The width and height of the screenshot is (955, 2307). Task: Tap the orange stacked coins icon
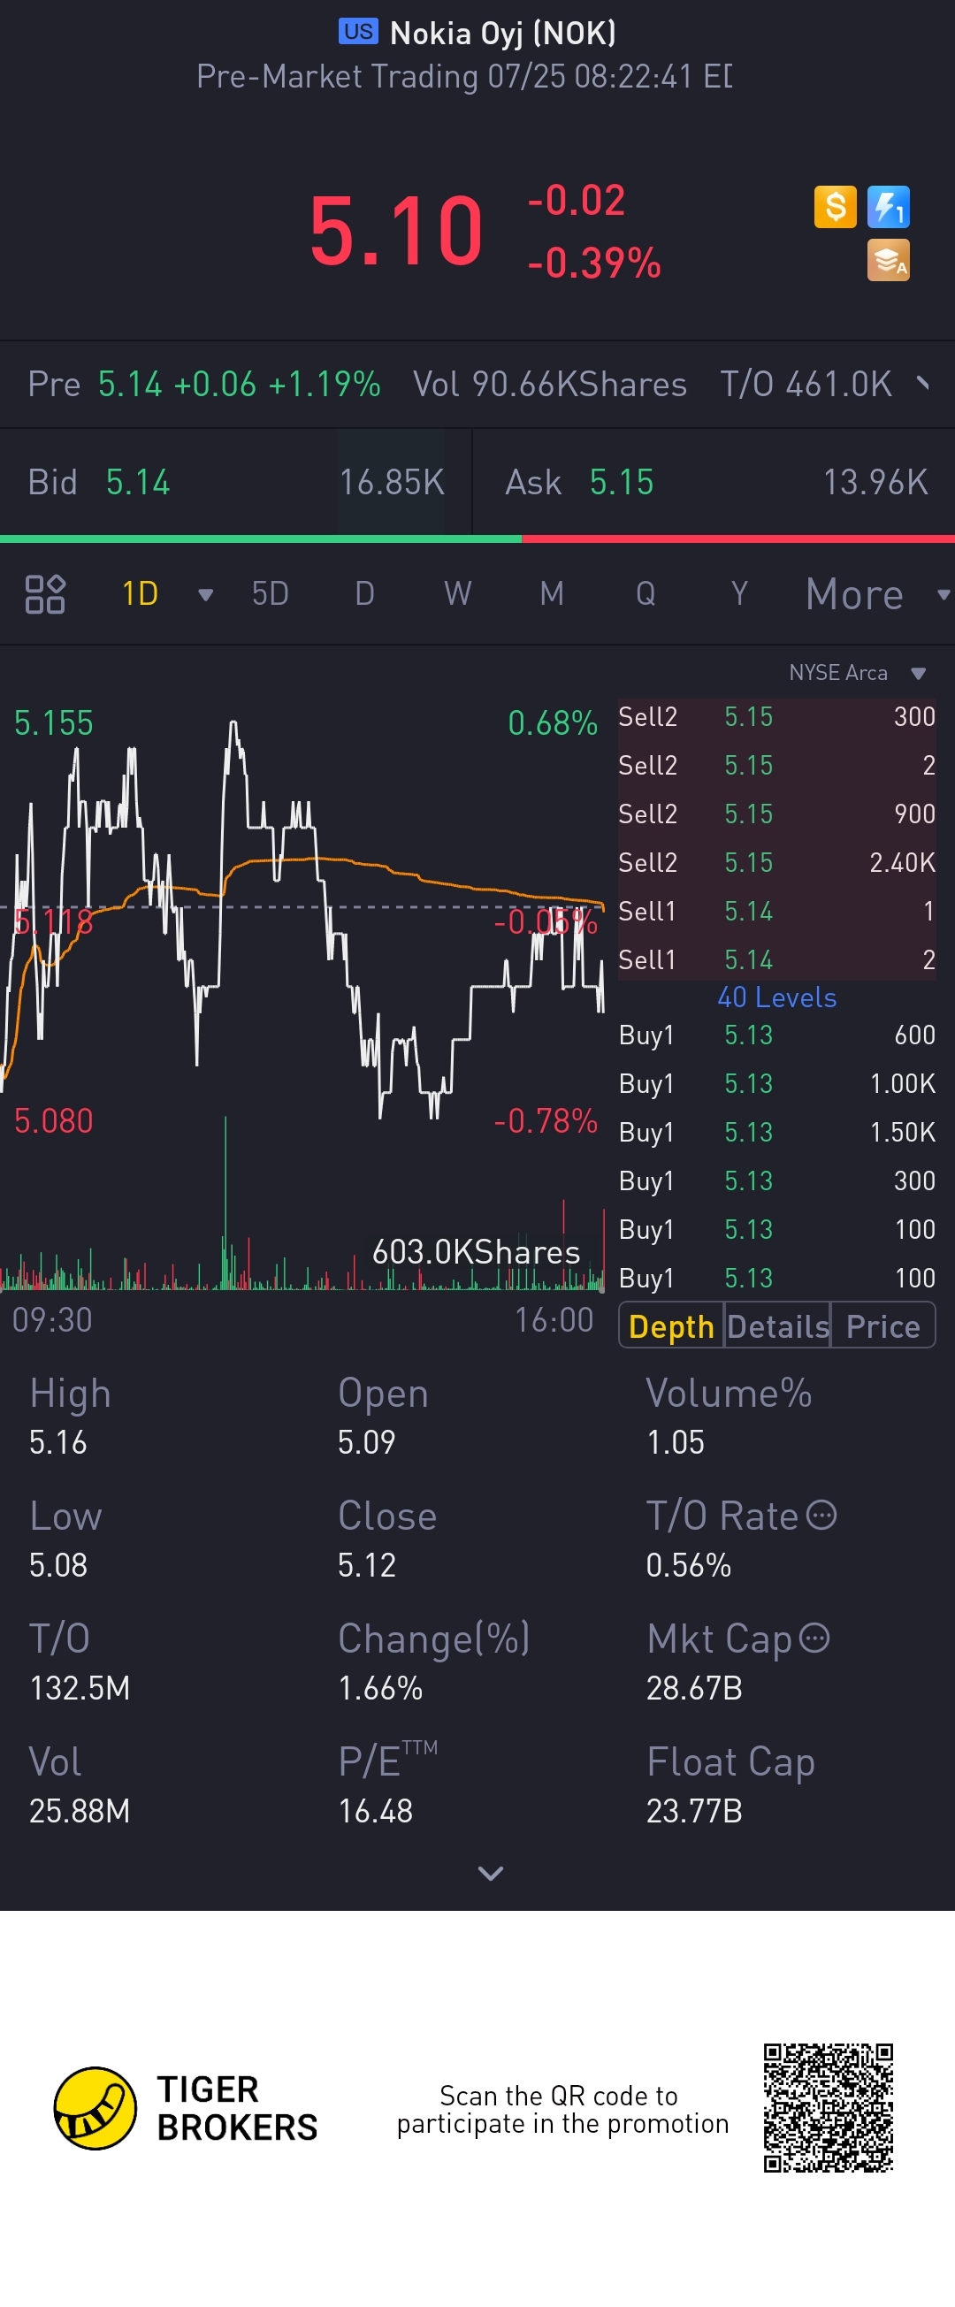tap(888, 260)
